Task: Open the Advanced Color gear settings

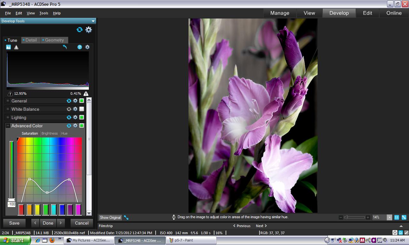Action: click(75, 126)
